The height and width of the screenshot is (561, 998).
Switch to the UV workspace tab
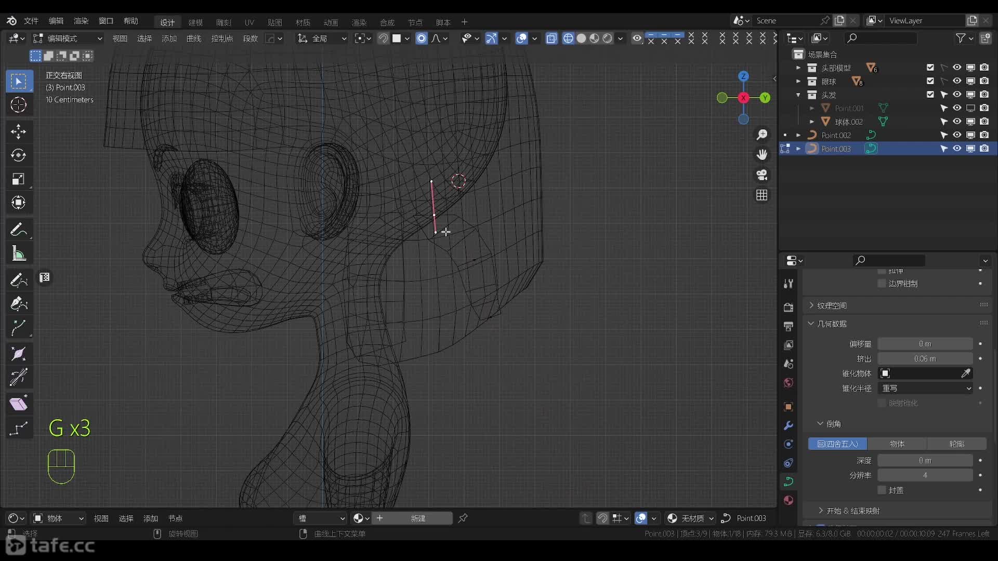pyautogui.click(x=249, y=22)
